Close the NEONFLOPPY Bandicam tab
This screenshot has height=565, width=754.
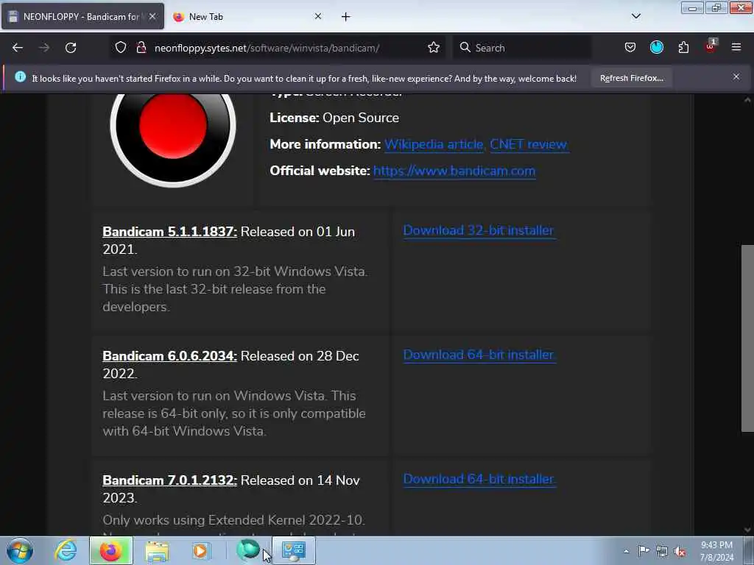[152, 16]
